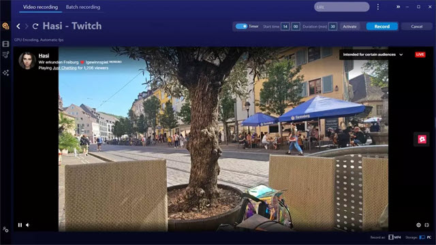This screenshot has height=245, width=436.
Task: Go back using the left arrow
Action: [x=18, y=26]
